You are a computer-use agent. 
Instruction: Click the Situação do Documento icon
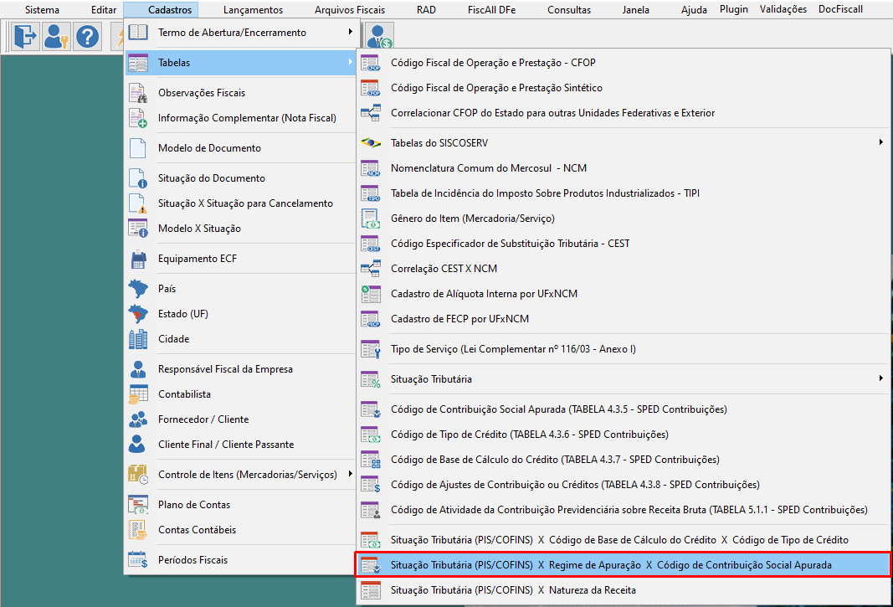point(138,178)
